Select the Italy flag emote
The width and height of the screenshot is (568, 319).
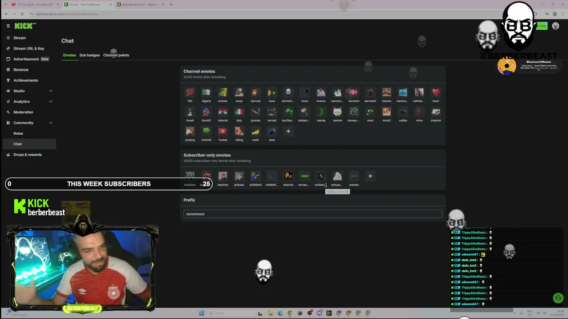(x=239, y=112)
